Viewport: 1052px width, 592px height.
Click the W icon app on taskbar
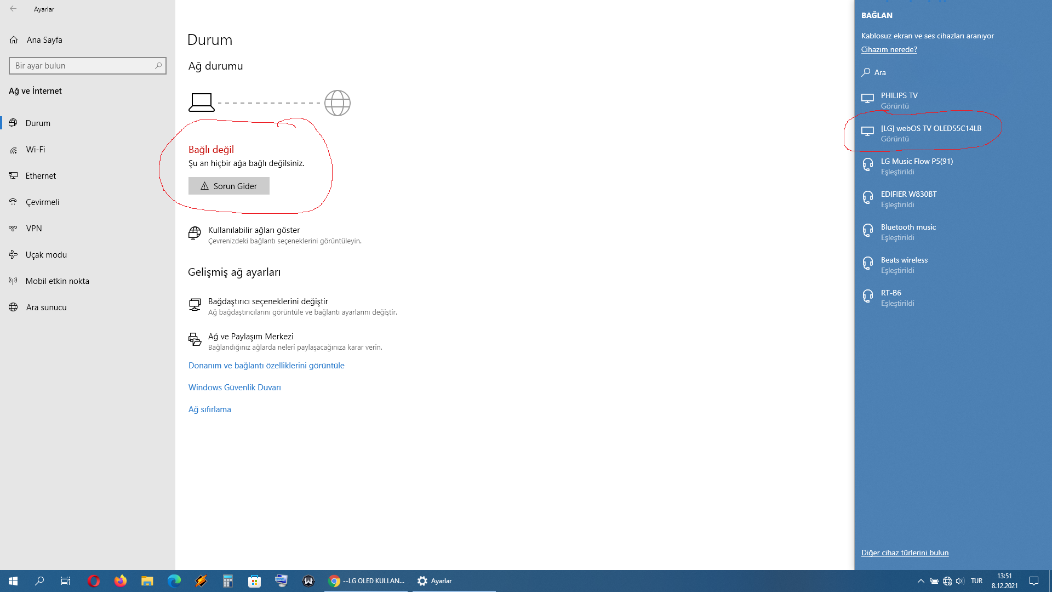tap(308, 581)
